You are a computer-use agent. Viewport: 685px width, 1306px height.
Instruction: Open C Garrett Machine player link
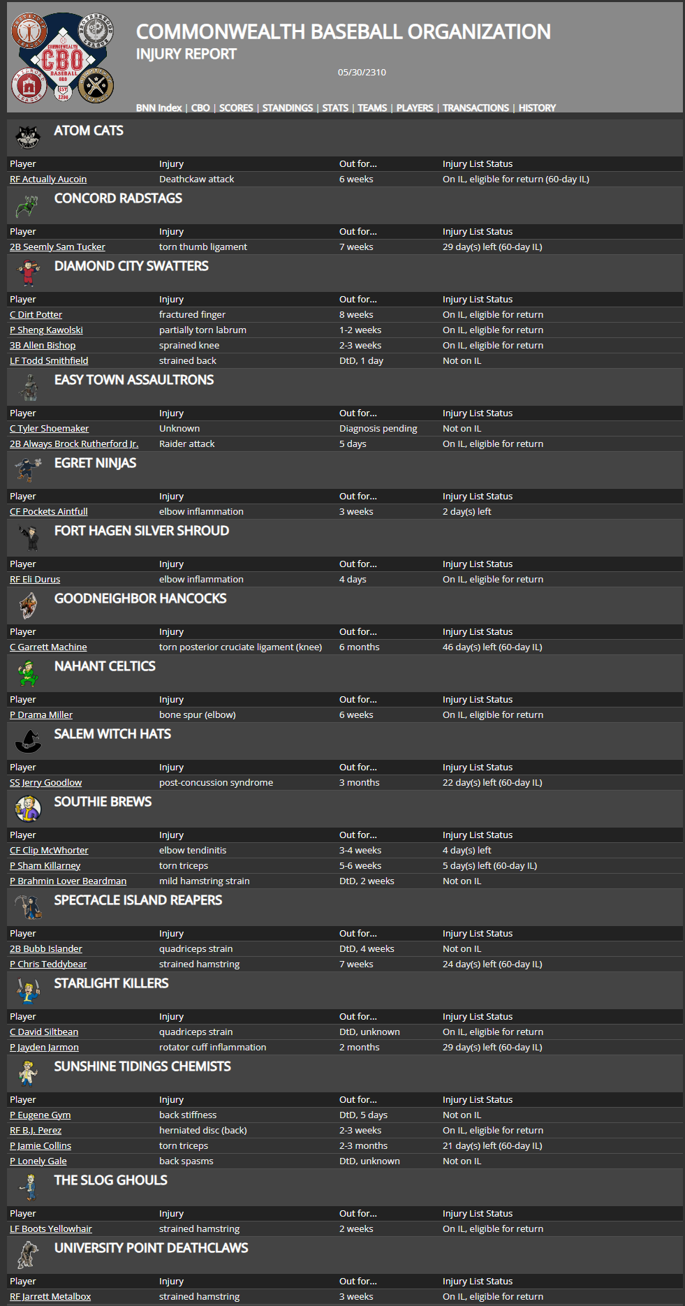(48, 647)
